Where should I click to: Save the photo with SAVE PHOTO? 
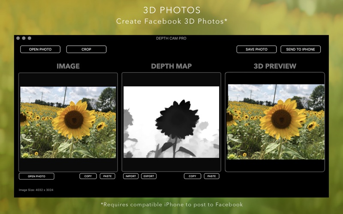click(x=256, y=49)
